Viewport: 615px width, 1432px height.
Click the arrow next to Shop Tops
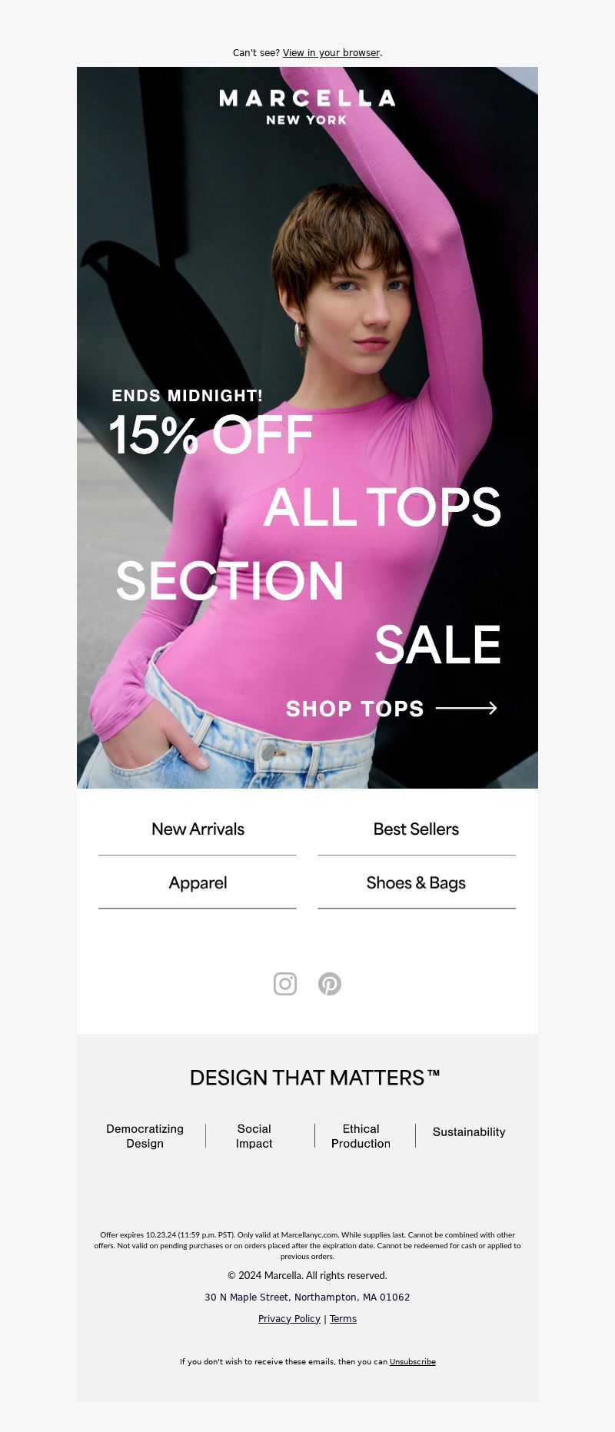(x=467, y=708)
